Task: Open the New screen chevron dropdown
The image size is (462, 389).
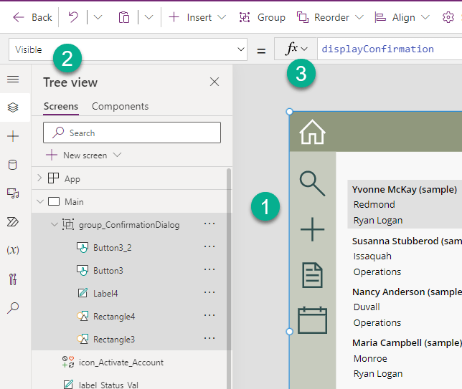Action: 117,155
